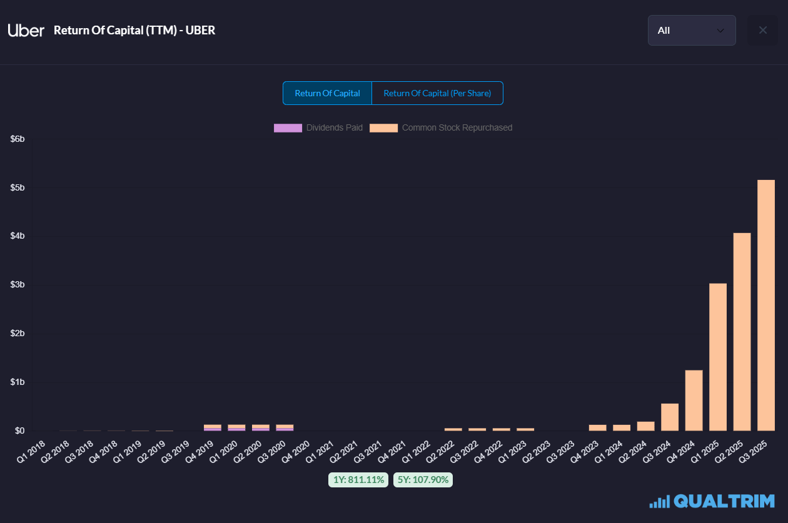This screenshot has height=523, width=788.
Task: Open the Qualtrim logo link
Action: click(712, 501)
